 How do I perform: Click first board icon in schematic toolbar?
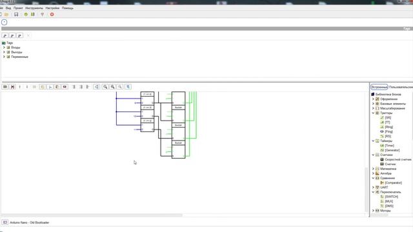tap(5, 87)
